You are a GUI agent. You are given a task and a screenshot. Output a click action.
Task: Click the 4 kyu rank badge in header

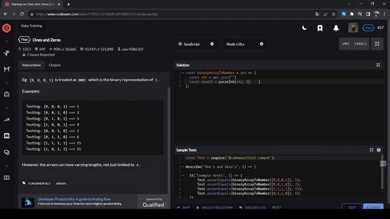coord(368,28)
